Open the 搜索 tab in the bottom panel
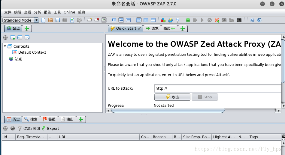This screenshot has height=155, width=285. click(31, 119)
